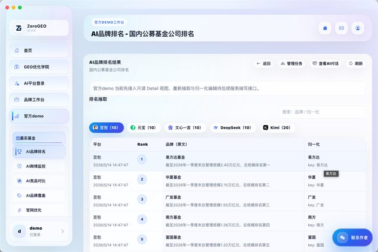Click the AI平台登录 user icon
Screen dimensions: 378x252
(17, 83)
